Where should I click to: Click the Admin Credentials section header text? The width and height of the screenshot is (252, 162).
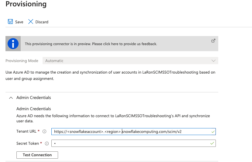tap(33, 98)
